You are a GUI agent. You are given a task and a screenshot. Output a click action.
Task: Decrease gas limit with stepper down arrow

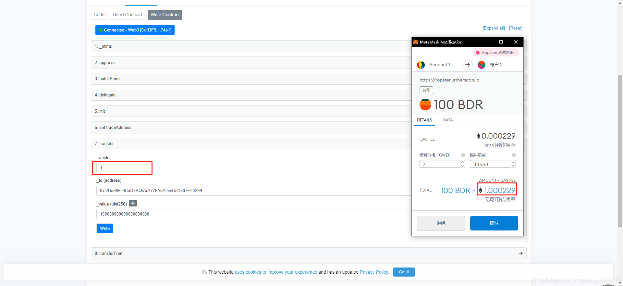513,166
